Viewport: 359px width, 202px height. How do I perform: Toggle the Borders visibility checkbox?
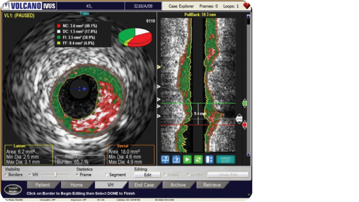(6, 174)
